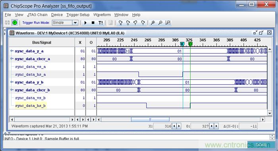Click the Stop acquisition square icon

point(93,23)
